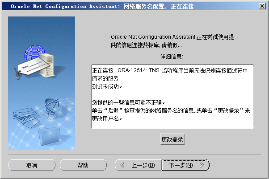Close the Net Configuration Assistant dialog
Screen dimensions: 269x179
262,6
